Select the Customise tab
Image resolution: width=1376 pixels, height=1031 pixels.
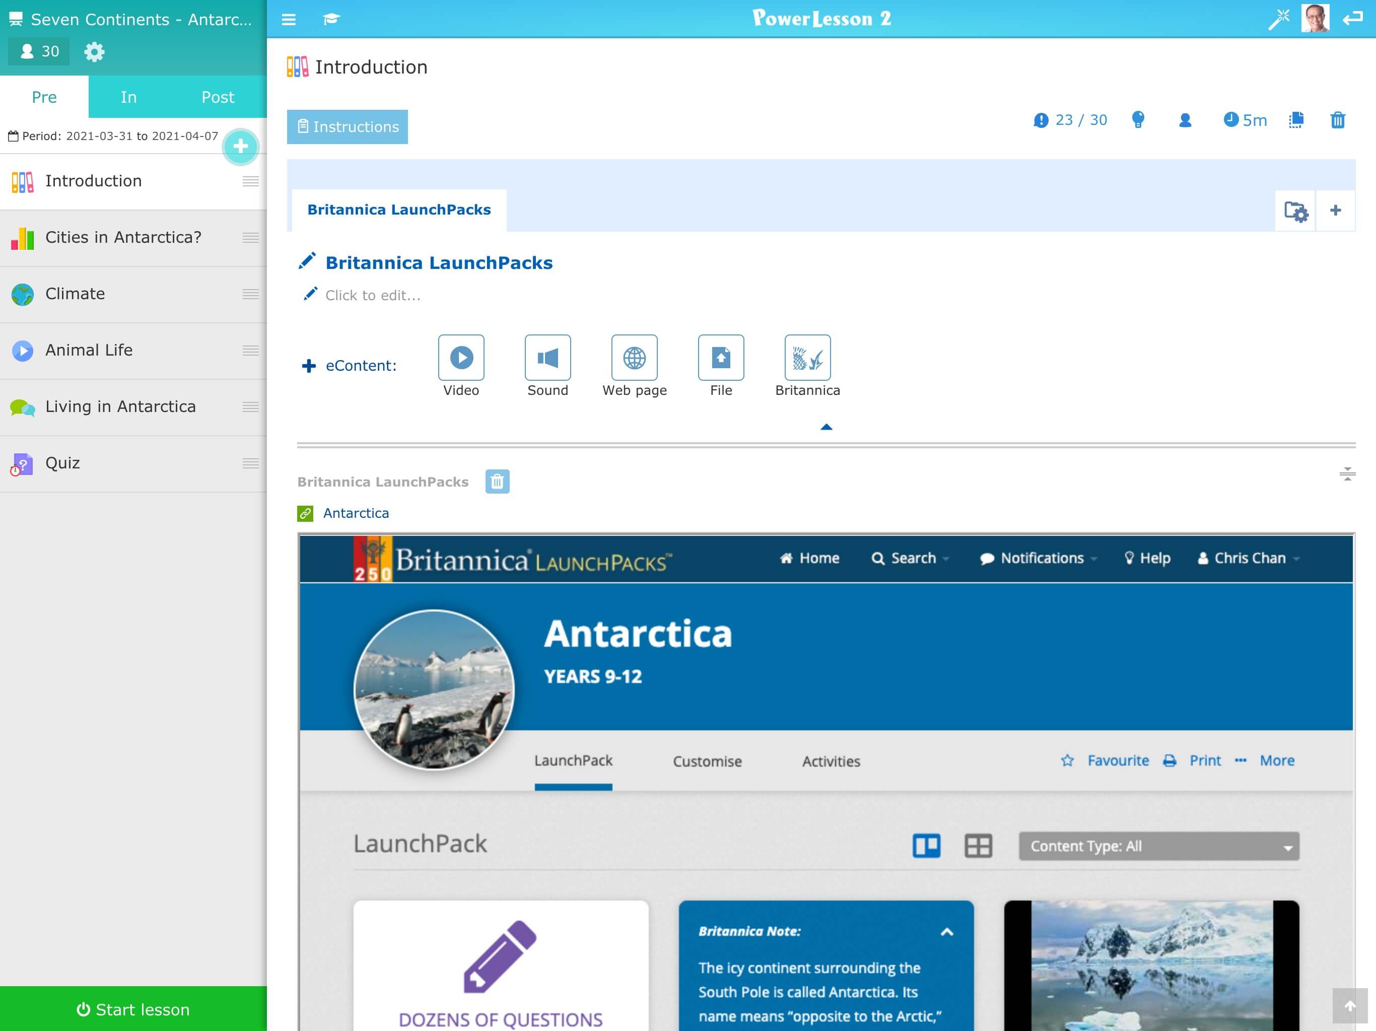tap(707, 762)
